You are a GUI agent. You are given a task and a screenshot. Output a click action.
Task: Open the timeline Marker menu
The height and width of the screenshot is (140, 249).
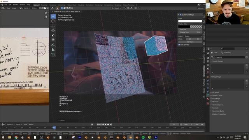point(31,124)
